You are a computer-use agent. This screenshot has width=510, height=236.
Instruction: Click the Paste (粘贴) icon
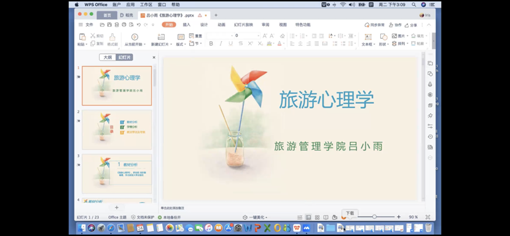pos(82,37)
